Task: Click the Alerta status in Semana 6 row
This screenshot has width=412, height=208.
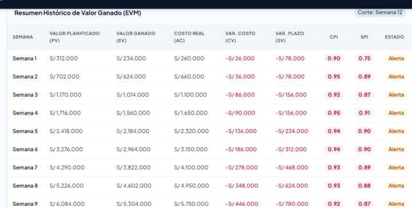Action: (x=396, y=149)
